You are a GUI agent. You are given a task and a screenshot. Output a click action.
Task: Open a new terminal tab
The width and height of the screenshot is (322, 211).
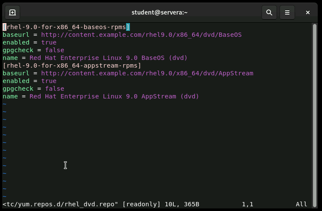coord(12,12)
